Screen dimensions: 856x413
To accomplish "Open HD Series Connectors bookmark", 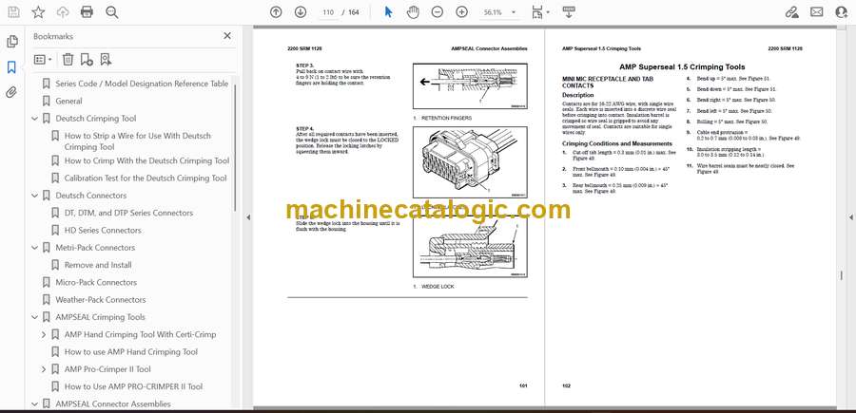I will click(103, 231).
